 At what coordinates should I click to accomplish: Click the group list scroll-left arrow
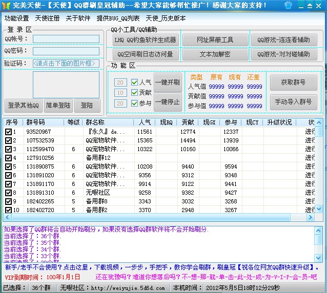[x=7, y=217]
